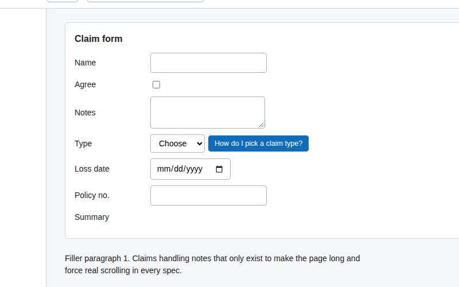Screen dimensions: 459x287
Task: Open the Type dropdown showing Choose
Action: coord(177,143)
